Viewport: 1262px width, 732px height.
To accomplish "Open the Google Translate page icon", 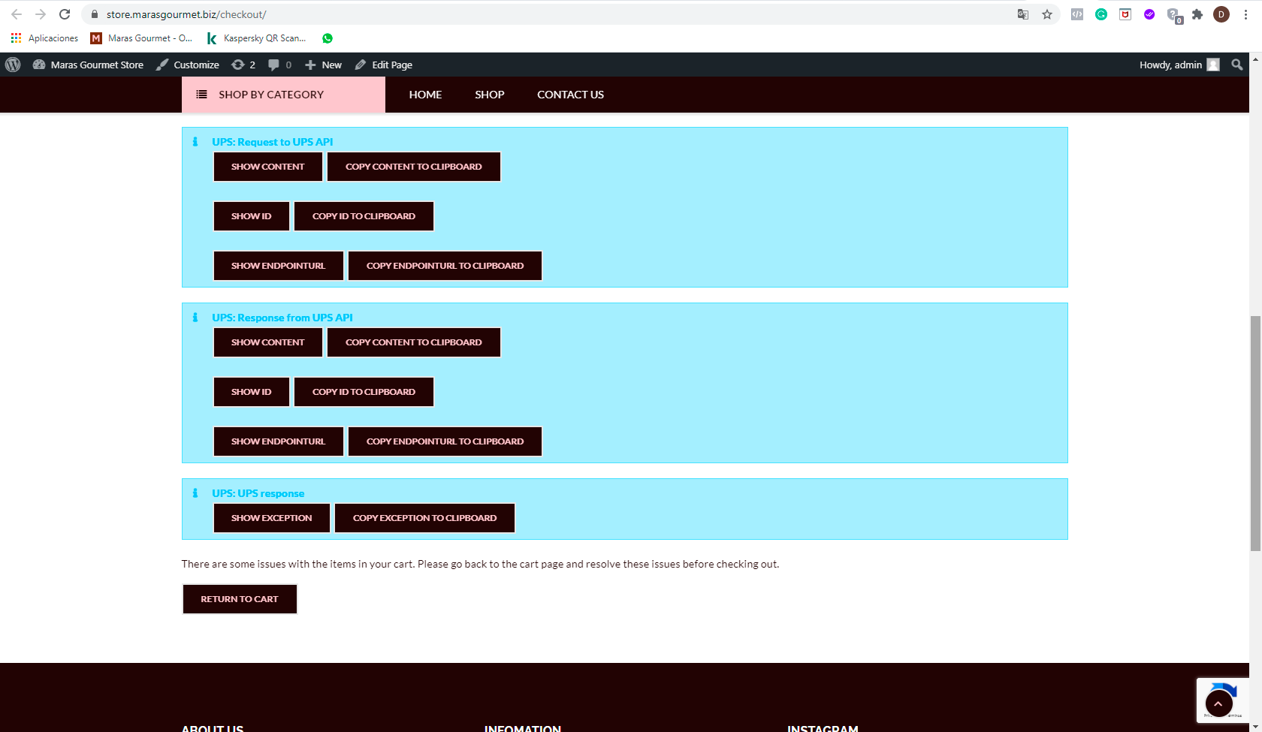I will click(x=1023, y=14).
